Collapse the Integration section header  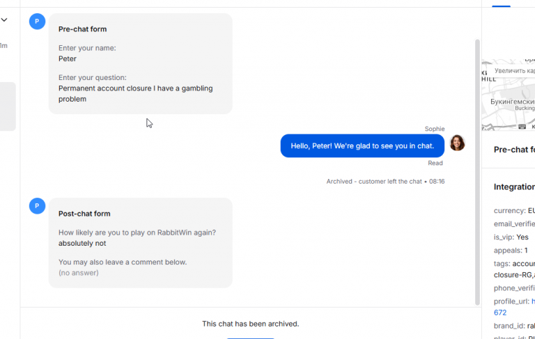tap(514, 187)
